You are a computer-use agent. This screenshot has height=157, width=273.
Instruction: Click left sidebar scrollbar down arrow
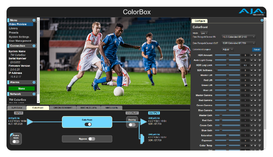[38, 101]
